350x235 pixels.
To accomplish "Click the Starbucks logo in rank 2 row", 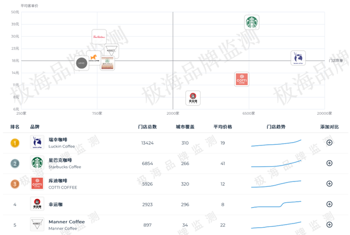I will pyautogui.click(x=37, y=162).
